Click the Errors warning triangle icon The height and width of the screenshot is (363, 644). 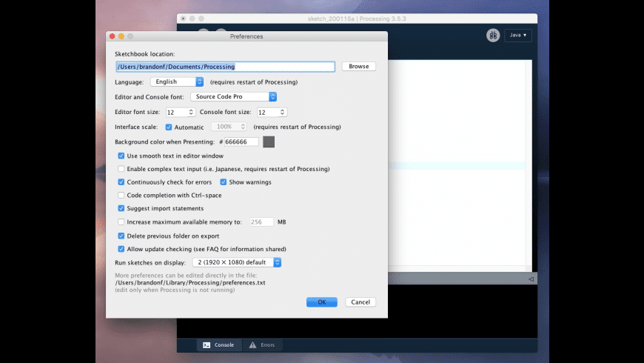click(252, 345)
